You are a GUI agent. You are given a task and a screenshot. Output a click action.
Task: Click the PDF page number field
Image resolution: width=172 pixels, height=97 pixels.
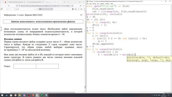point(14,9)
